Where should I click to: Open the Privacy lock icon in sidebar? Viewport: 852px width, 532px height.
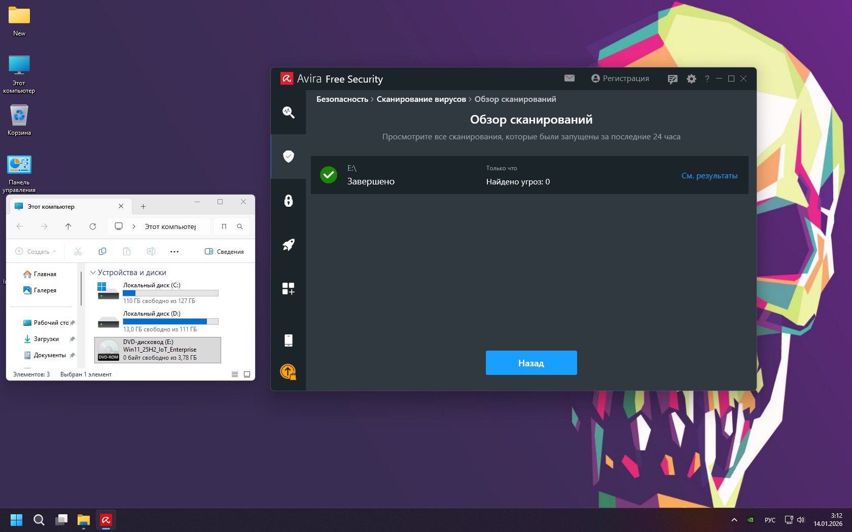[x=288, y=201]
